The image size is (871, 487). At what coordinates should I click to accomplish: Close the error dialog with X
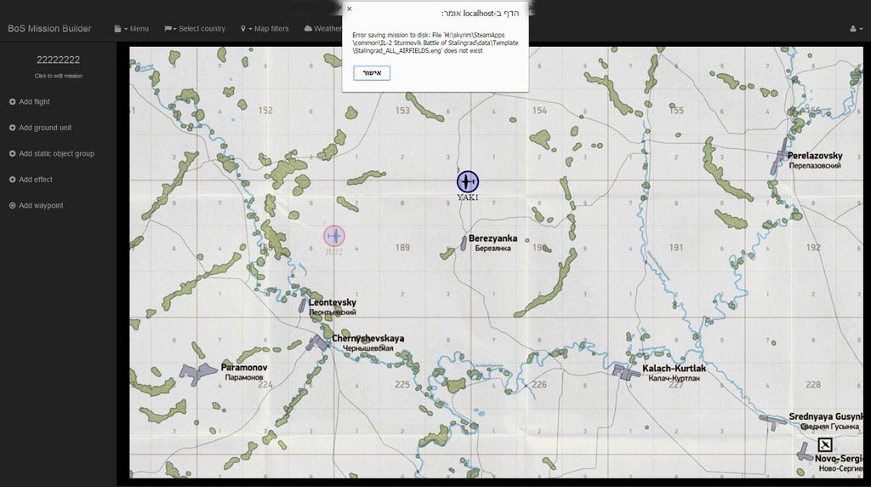coord(349,9)
